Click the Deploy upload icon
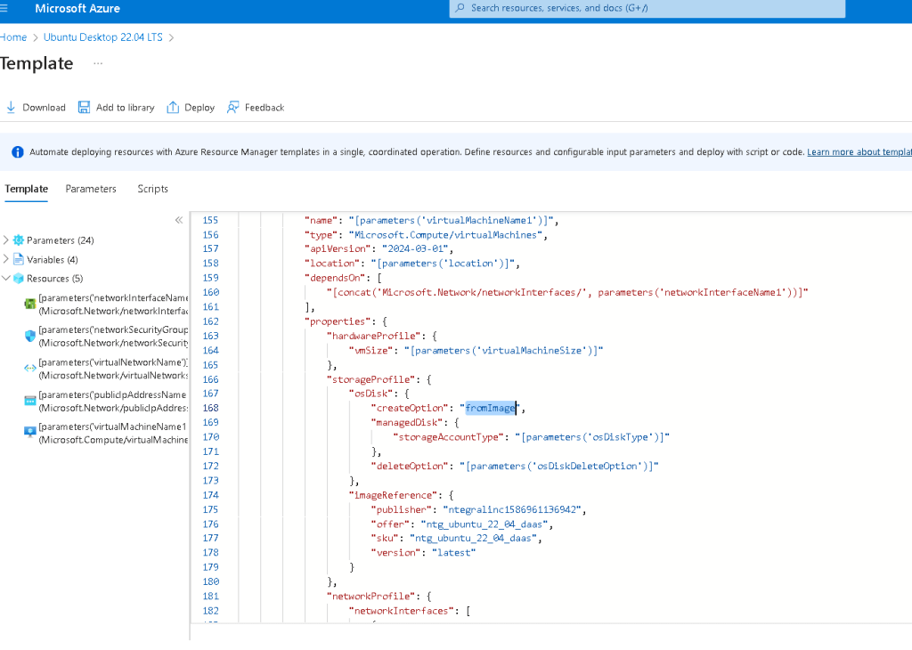This screenshot has height=650, width=912. click(173, 108)
